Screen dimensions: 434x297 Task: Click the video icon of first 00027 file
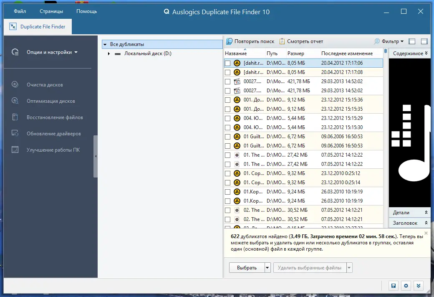coord(237,81)
